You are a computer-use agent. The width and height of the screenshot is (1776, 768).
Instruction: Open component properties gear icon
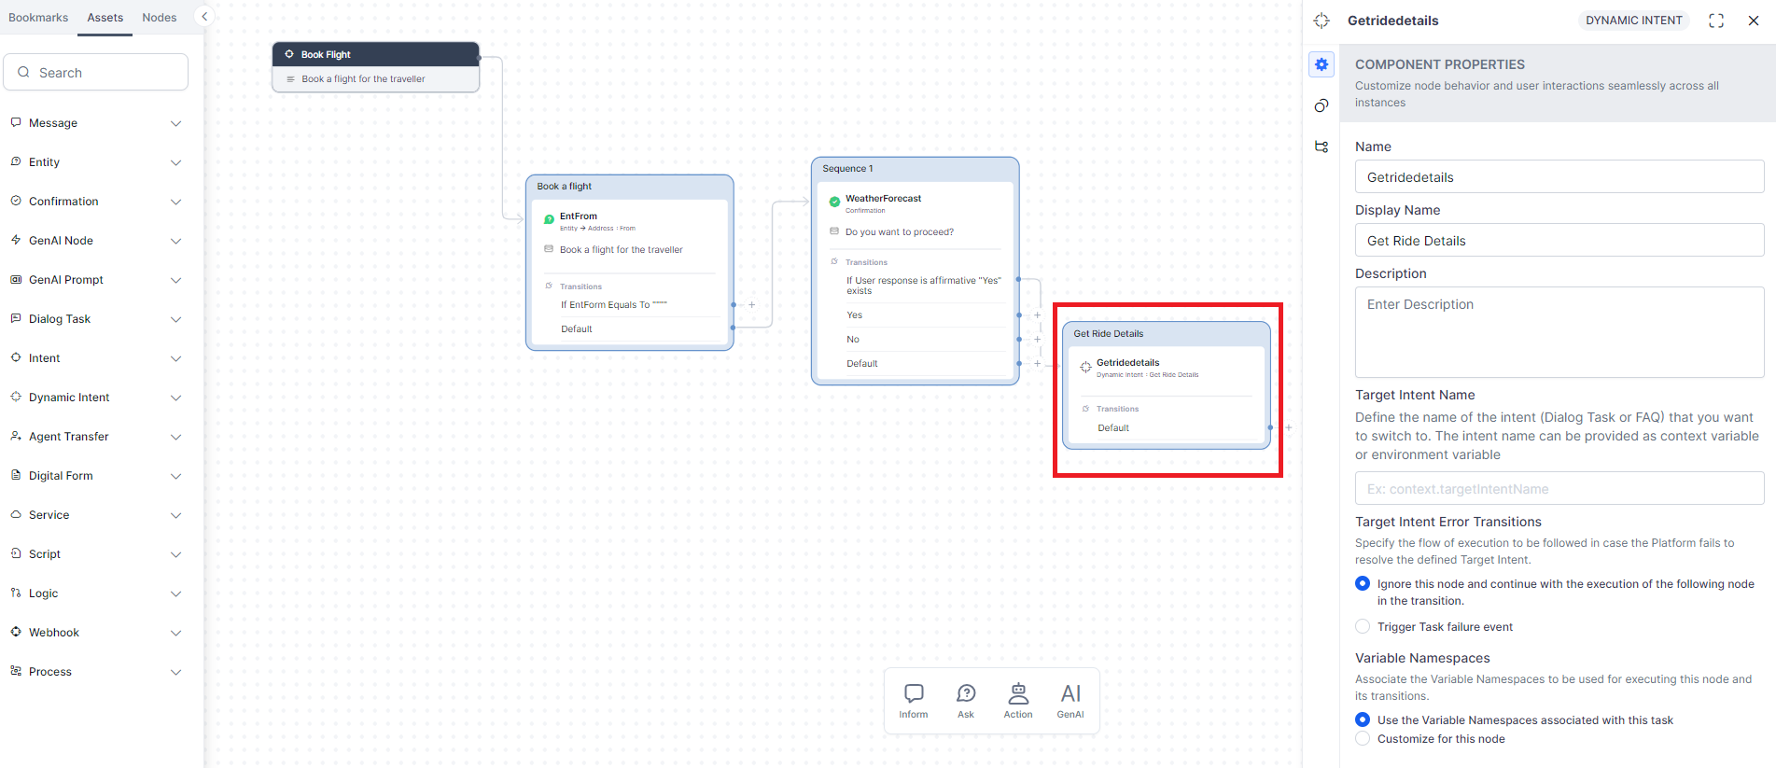(x=1322, y=64)
